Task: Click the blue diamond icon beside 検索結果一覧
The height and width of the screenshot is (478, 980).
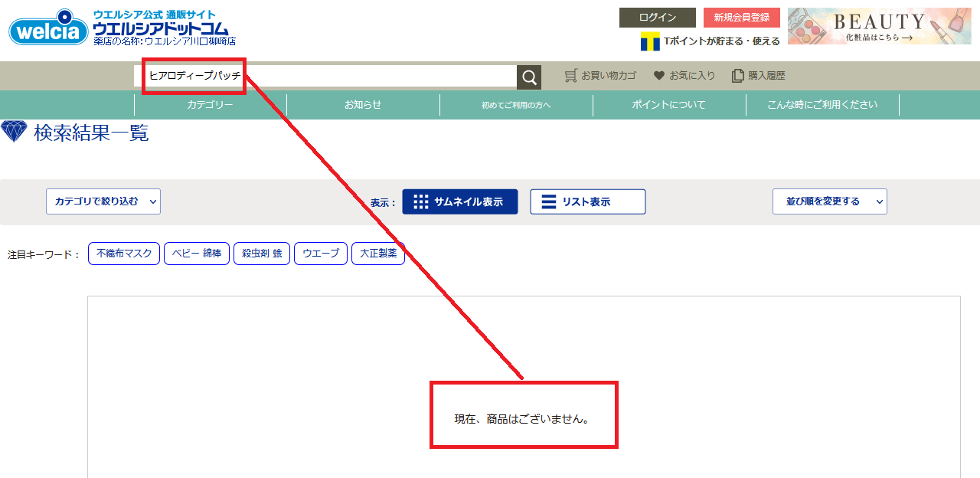Action: (14, 132)
